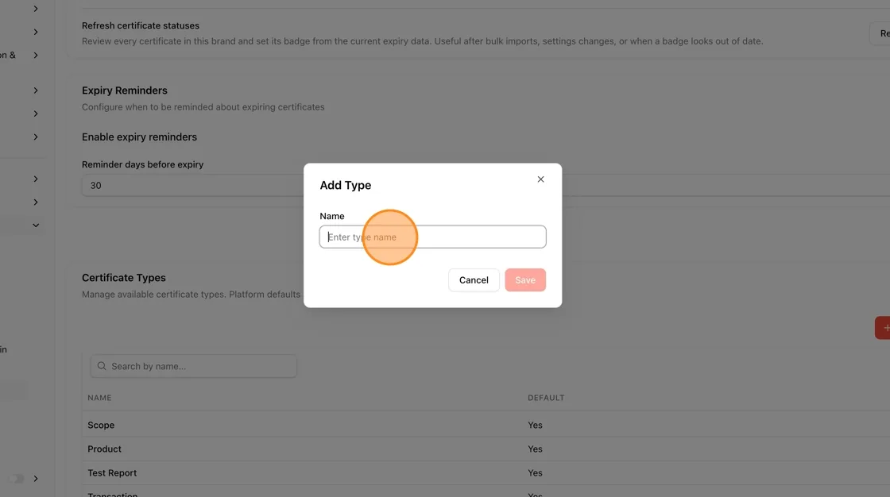Click the Search by name field
Image resolution: width=890 pixels, height=497 pixels.
(193, 366)
